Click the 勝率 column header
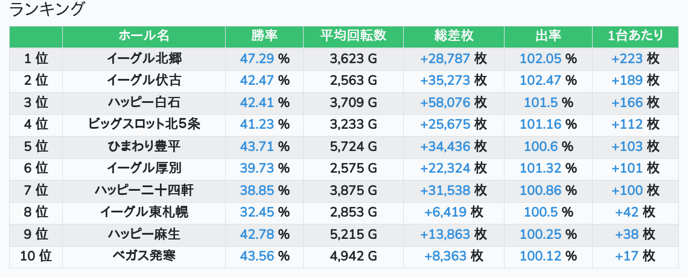Image resolution: width=688 pixels, height=278 pixels. [264, 36]
